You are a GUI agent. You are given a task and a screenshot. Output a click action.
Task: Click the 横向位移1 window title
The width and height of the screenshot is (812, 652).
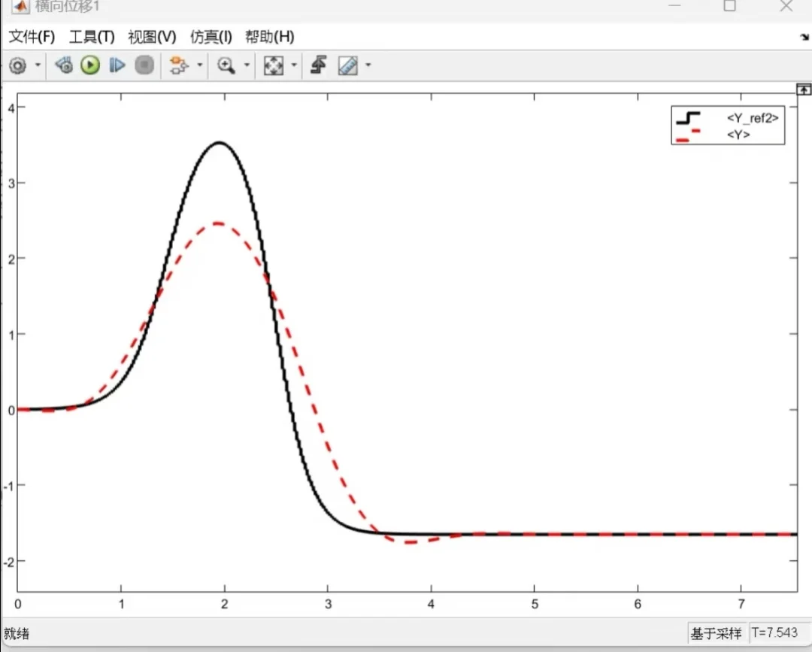coord(68,6)
